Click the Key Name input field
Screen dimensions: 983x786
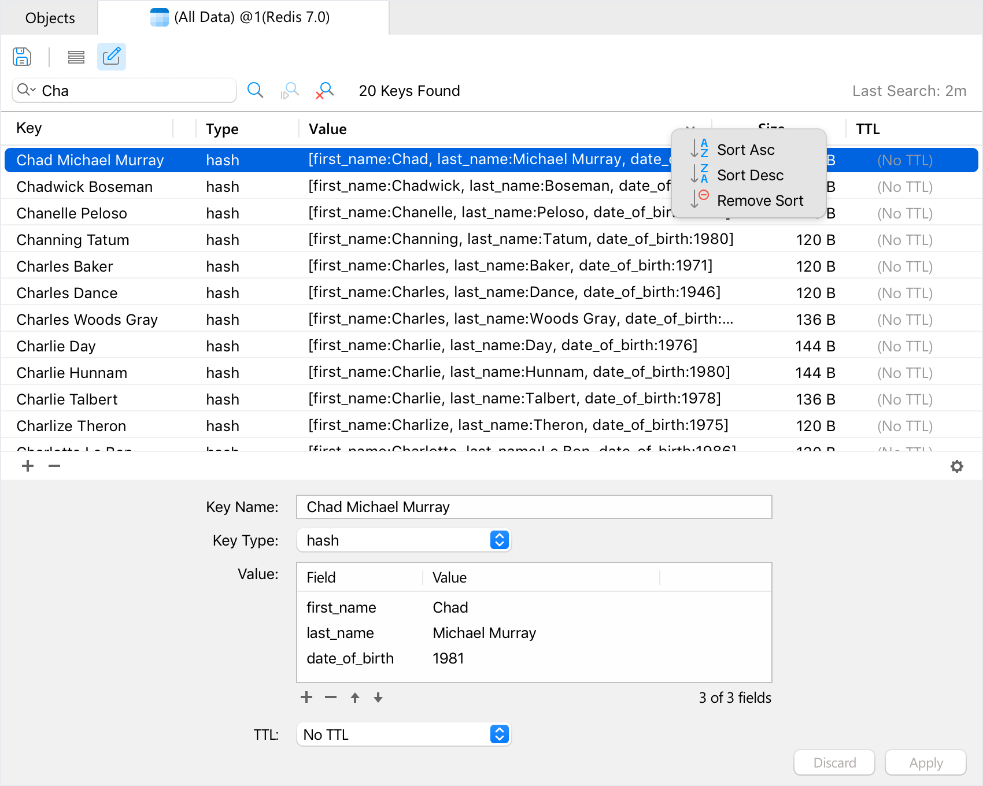[534, 507]
